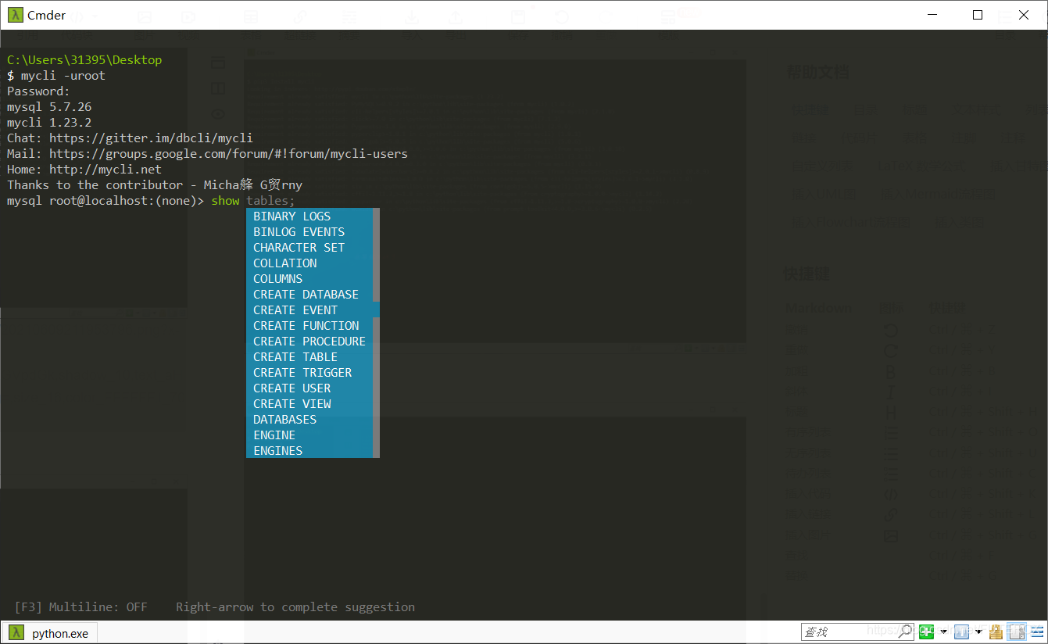Click the autocomplete list scrollbar

click(x=377, y=333)
